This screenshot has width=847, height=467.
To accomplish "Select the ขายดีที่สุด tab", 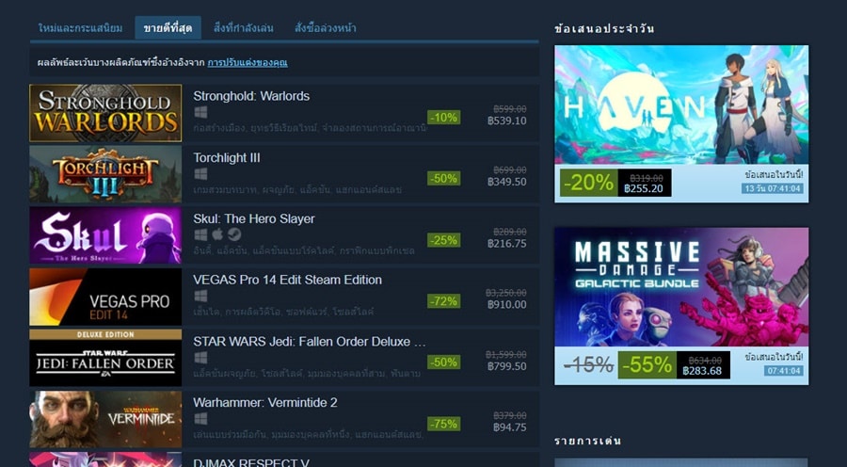I will [168, 28].
